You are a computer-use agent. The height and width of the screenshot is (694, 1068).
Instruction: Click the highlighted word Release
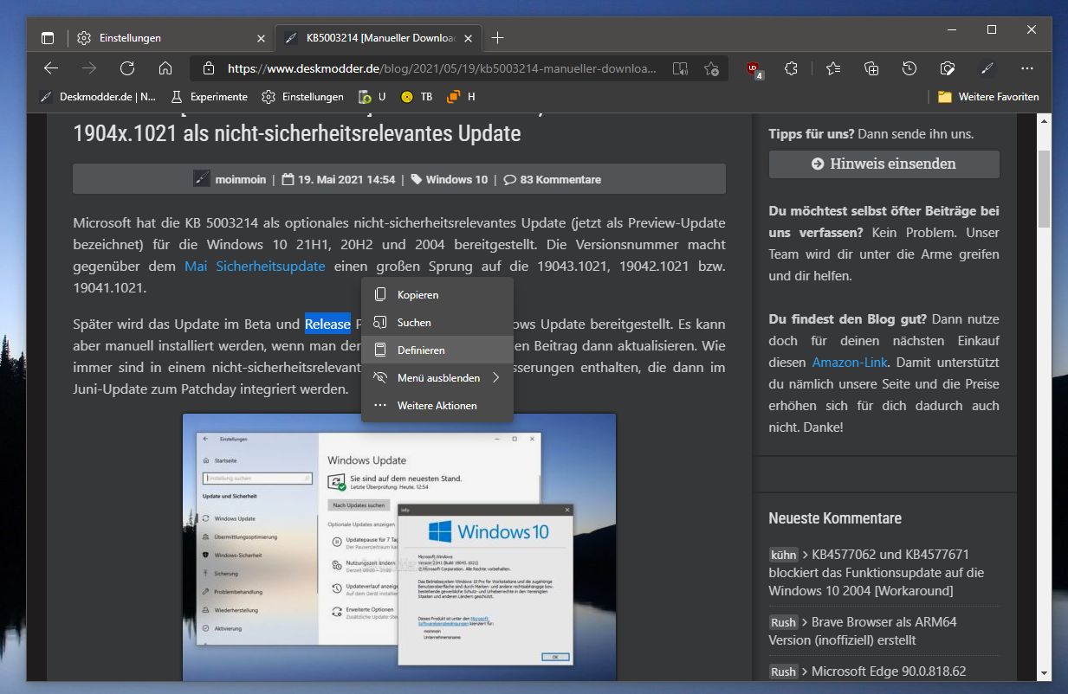(x=327, y=325)
